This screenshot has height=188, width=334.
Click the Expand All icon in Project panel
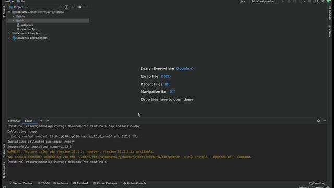[66, 7]
